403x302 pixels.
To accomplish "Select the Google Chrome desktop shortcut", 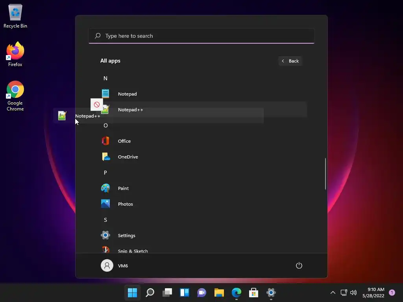I will (15, 96).
